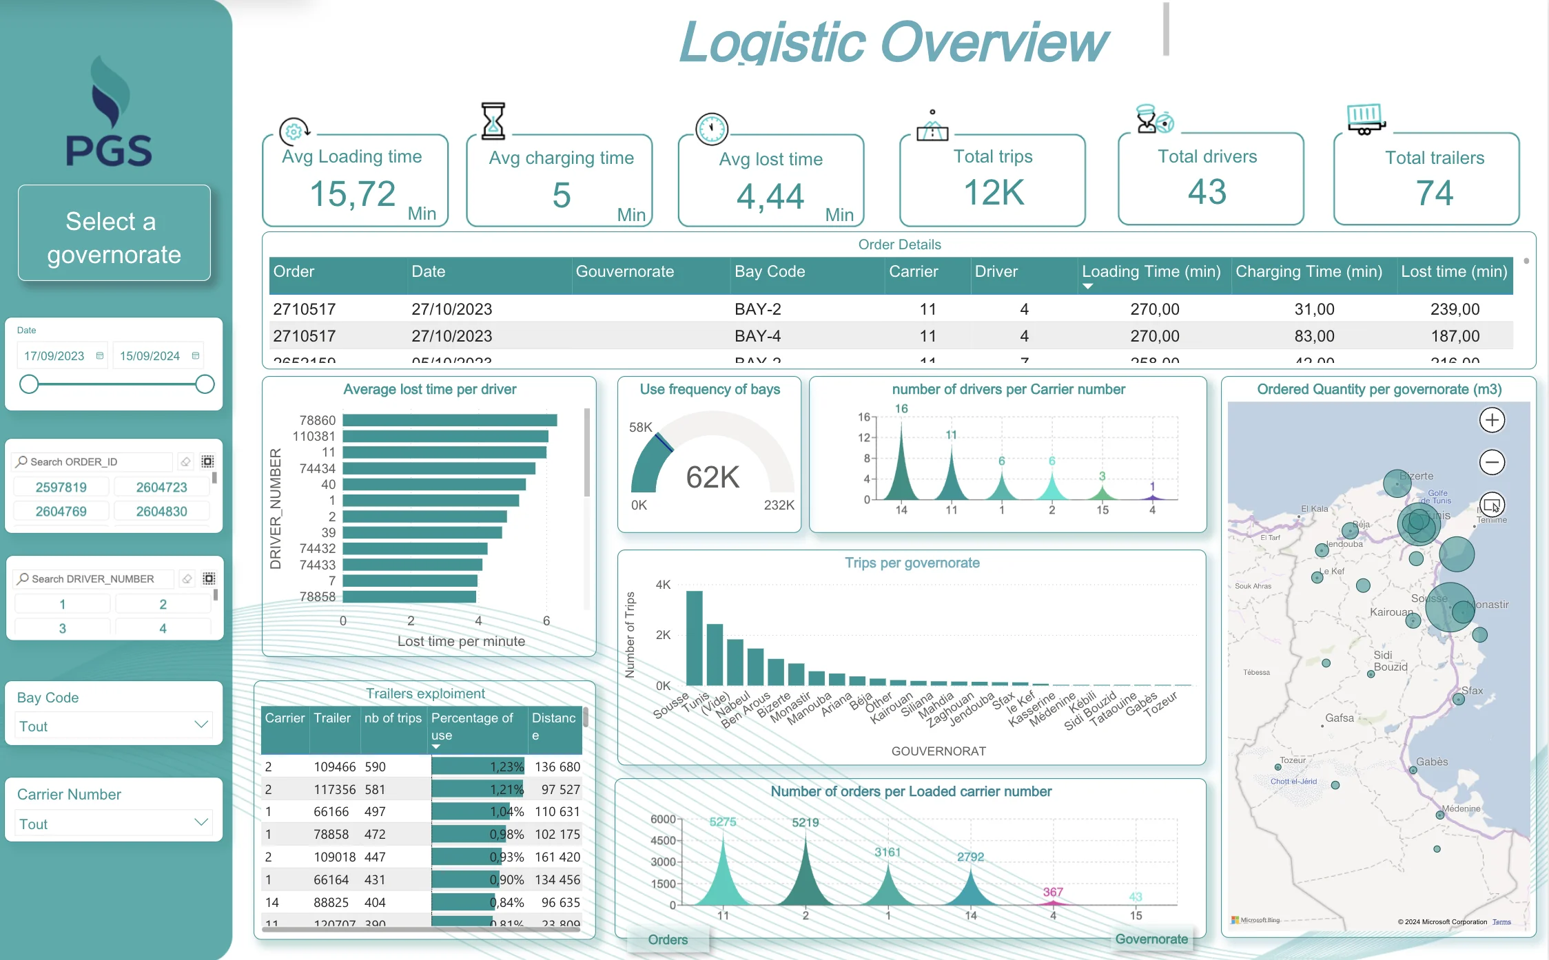Open calendar picker for end date

tap(196, 356)
